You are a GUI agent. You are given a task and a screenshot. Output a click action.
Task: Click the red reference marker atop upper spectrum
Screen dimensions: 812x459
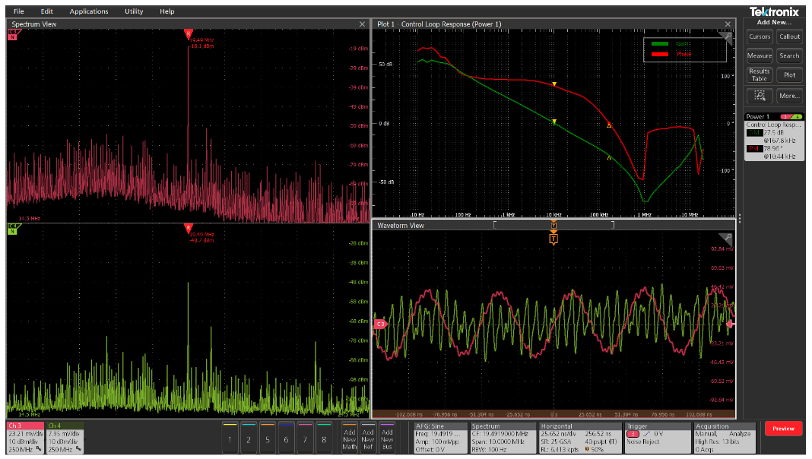(x=188, y=33)
